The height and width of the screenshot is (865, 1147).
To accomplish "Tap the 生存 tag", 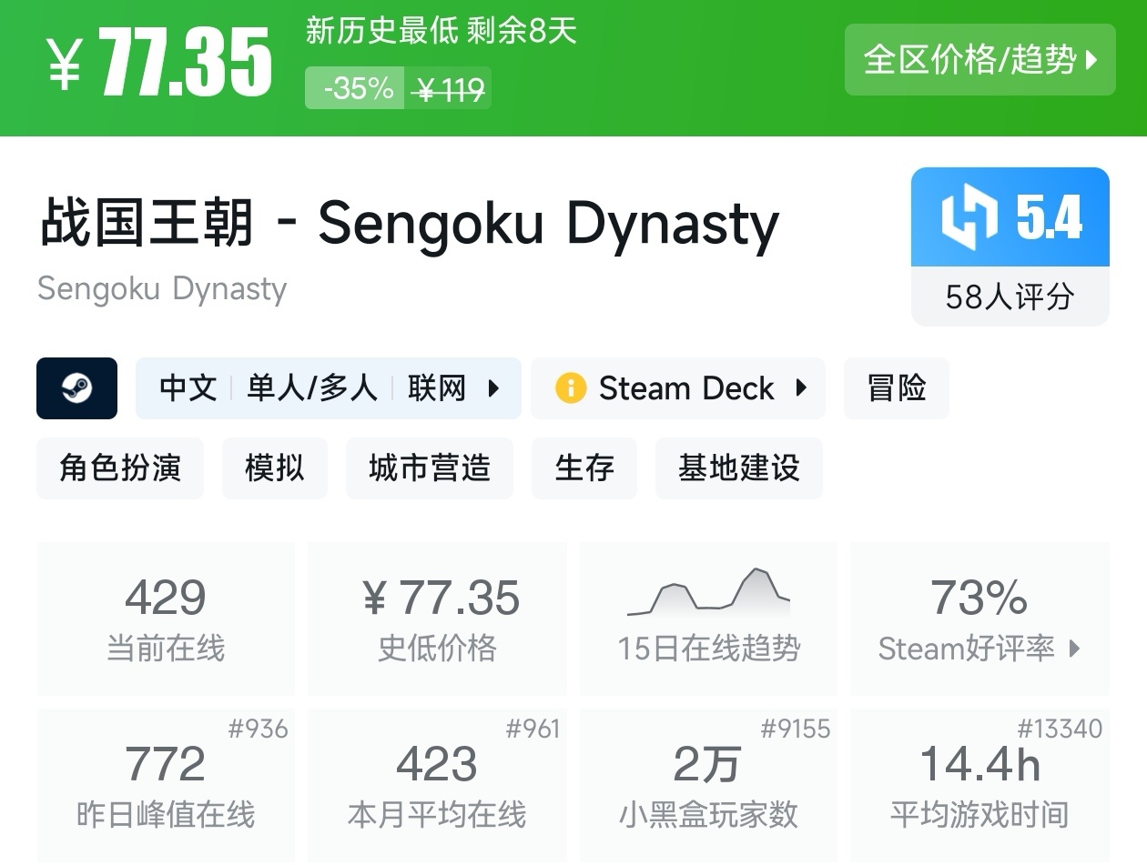I will 584,468.
